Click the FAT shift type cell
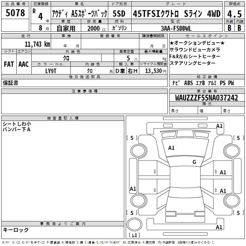The width and height of the screenshot is (246, 246). (9, 64)
